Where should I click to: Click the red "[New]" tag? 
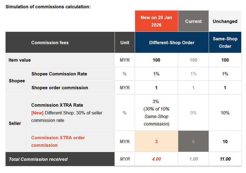click(37, 113)
